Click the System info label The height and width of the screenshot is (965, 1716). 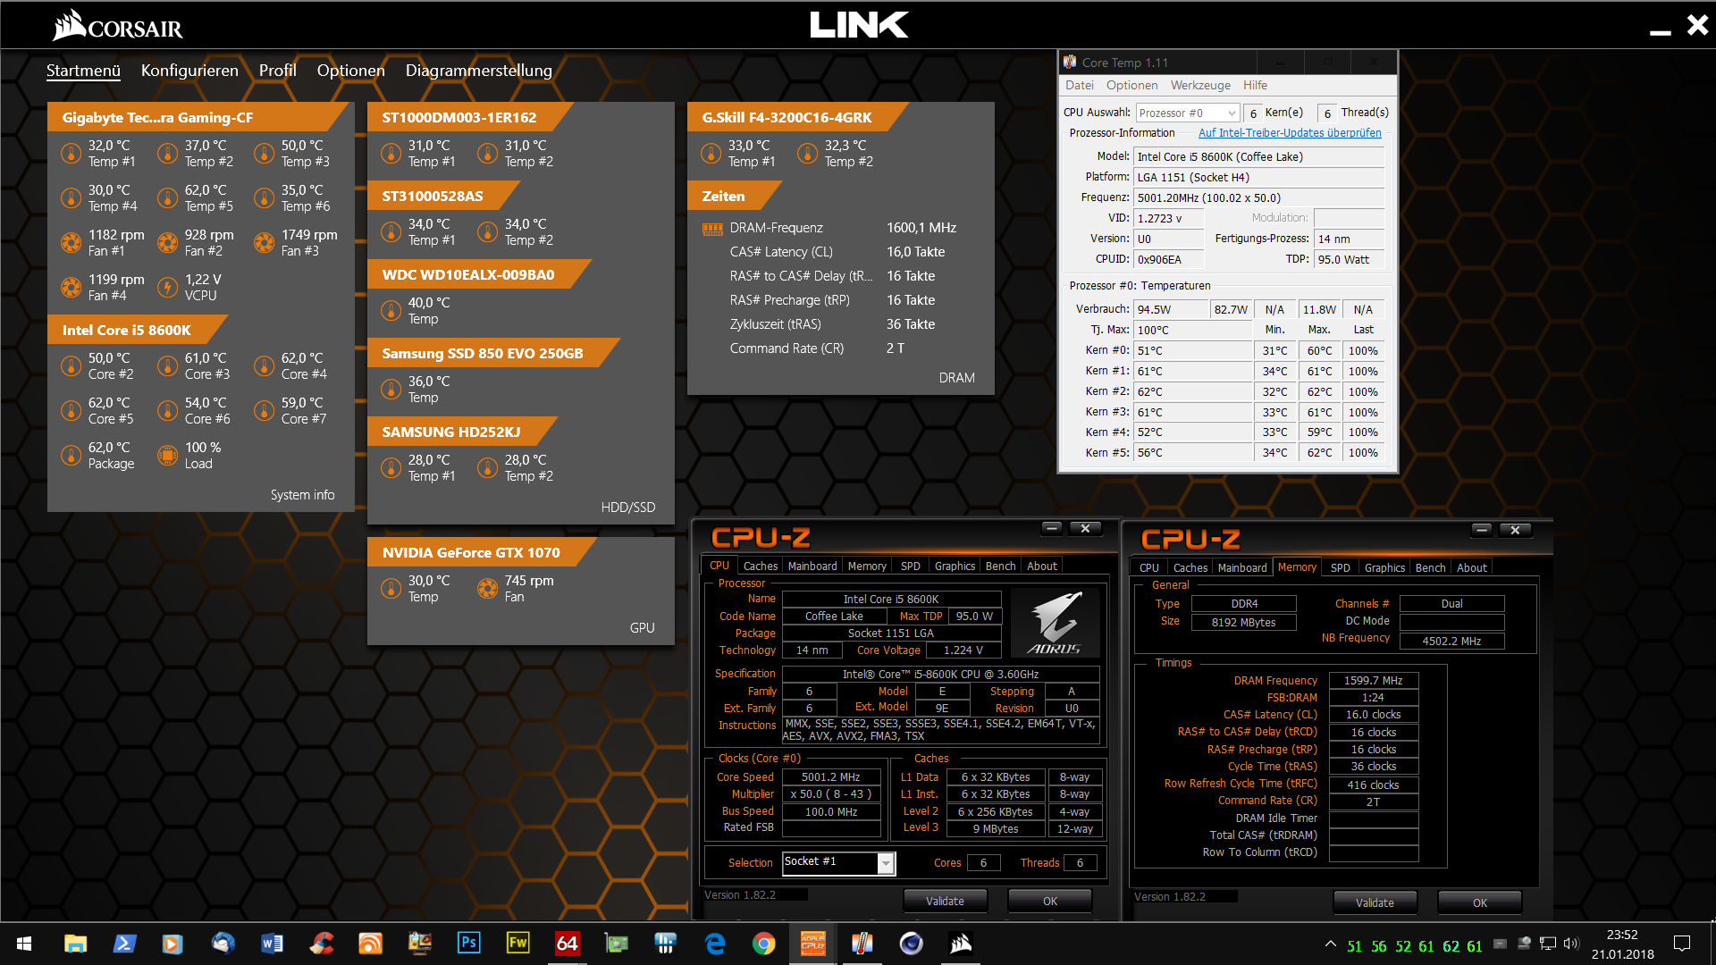coord(302,495)
